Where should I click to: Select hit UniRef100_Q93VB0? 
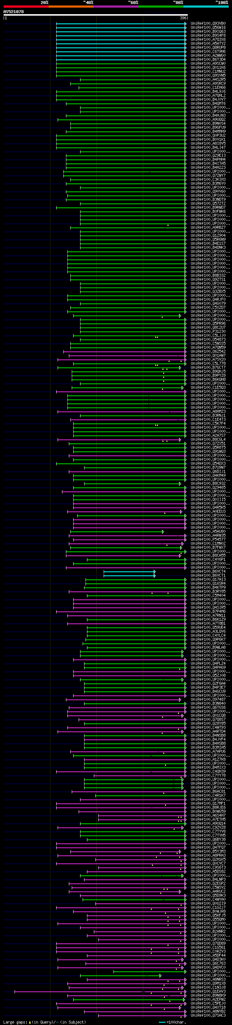(208, 24)
